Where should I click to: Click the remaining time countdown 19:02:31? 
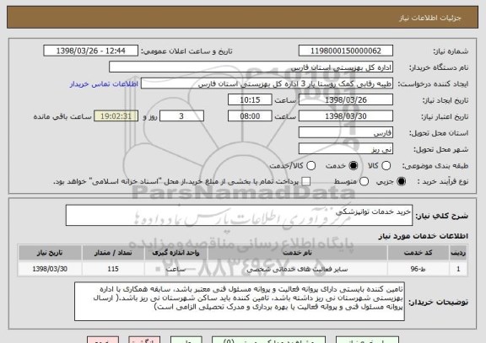[x=116, y=116]
